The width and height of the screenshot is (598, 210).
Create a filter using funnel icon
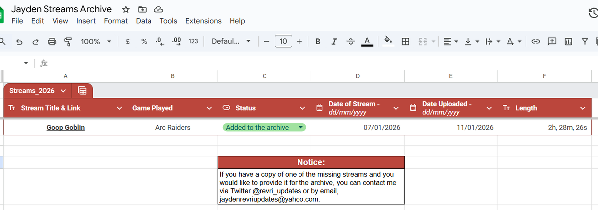(584, 42)
